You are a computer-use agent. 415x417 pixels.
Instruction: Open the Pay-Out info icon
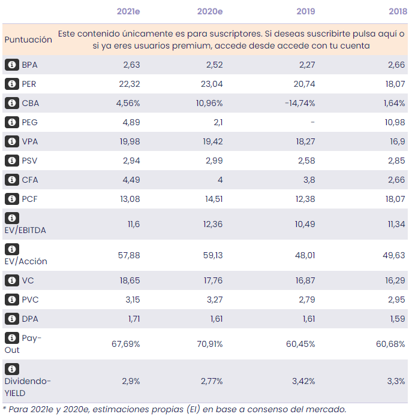click(11, 338)
